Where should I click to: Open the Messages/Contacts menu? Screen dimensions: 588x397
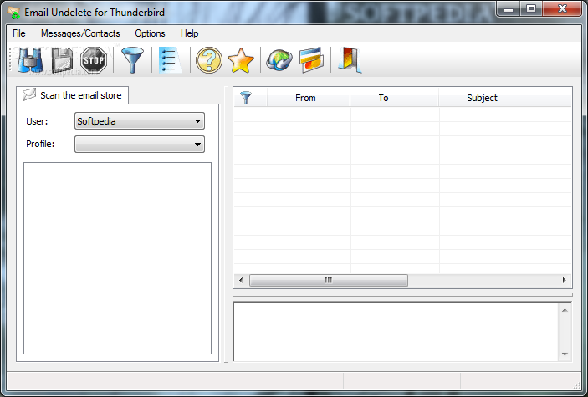coord(80,33)
